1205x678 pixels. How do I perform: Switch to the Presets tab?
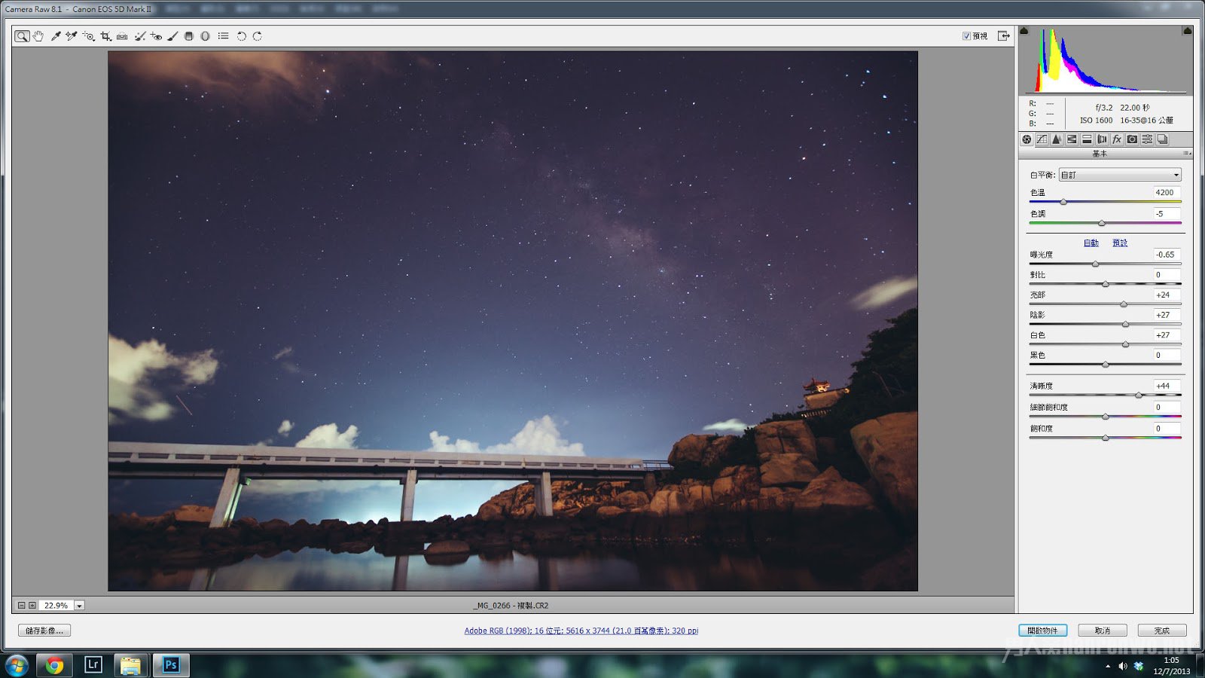(x=1147, y=139)
